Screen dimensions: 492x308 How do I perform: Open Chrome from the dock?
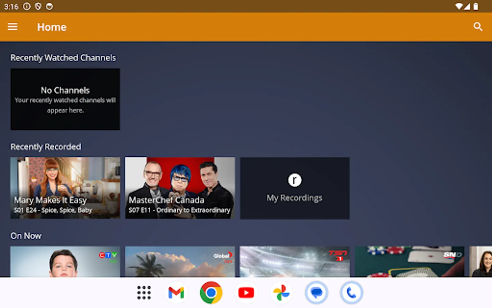211,293
